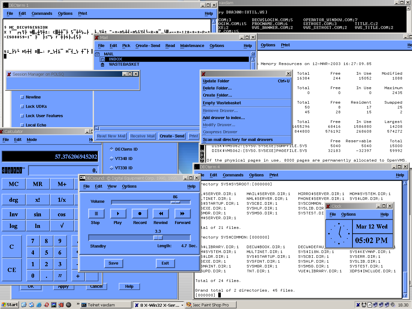Choose Empty Wastebasket from the menu
The height and width of the screenshot is (309, 412).
point(222,103)
